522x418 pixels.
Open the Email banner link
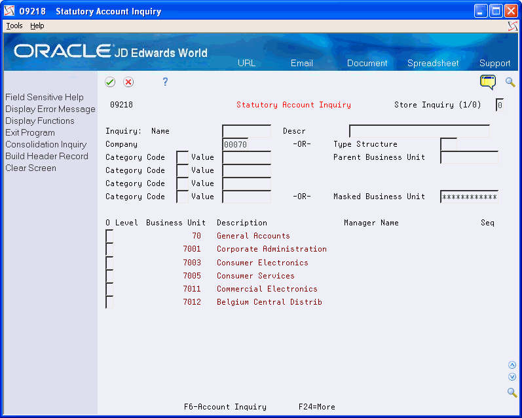click(x=302, y=63)
